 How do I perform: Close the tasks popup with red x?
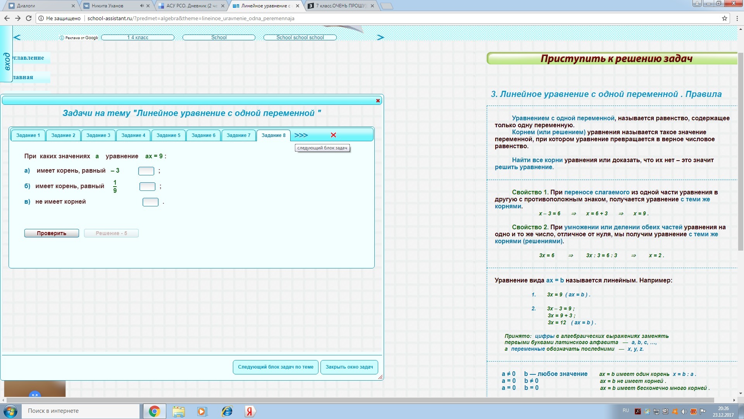coord(378,101)
